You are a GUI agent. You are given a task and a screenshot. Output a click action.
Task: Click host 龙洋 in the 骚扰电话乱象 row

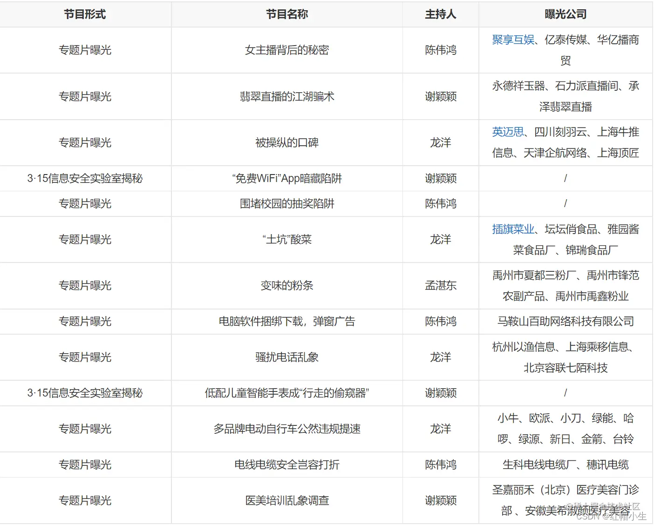click(x=441, y=357)
